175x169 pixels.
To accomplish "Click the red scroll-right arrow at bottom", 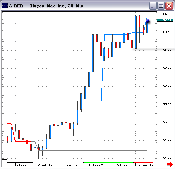I will pos(170,164).
